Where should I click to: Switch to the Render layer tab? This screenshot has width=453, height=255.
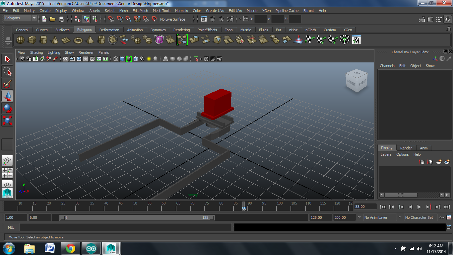406,148
